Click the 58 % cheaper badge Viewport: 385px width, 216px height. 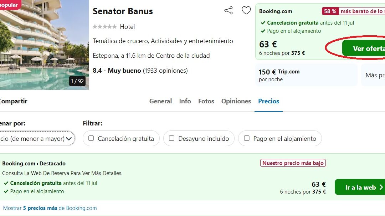(x=330, y=11)
